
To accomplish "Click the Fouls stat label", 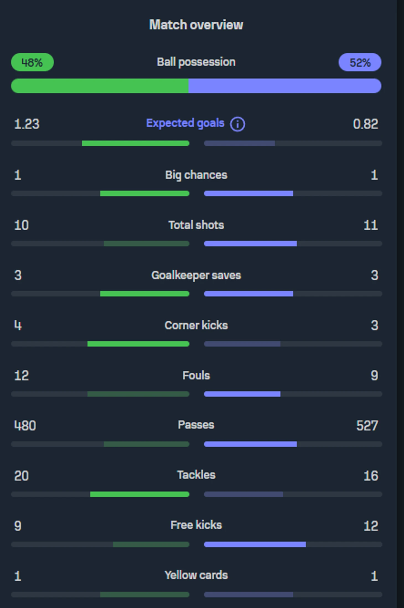I will click(x=196, y=375).
